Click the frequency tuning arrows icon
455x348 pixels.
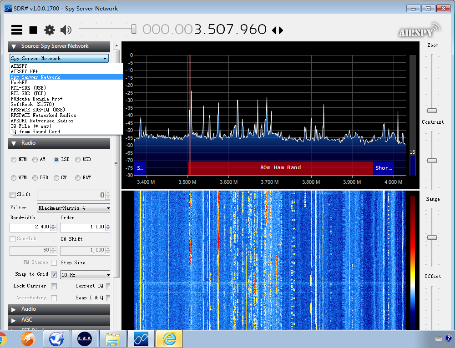pyautogui.click(x=278, y=30)
